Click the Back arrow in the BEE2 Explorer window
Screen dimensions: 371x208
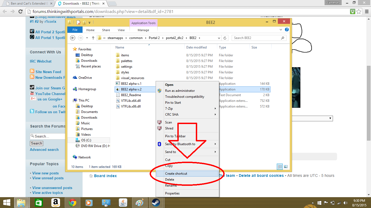[73, 38]
